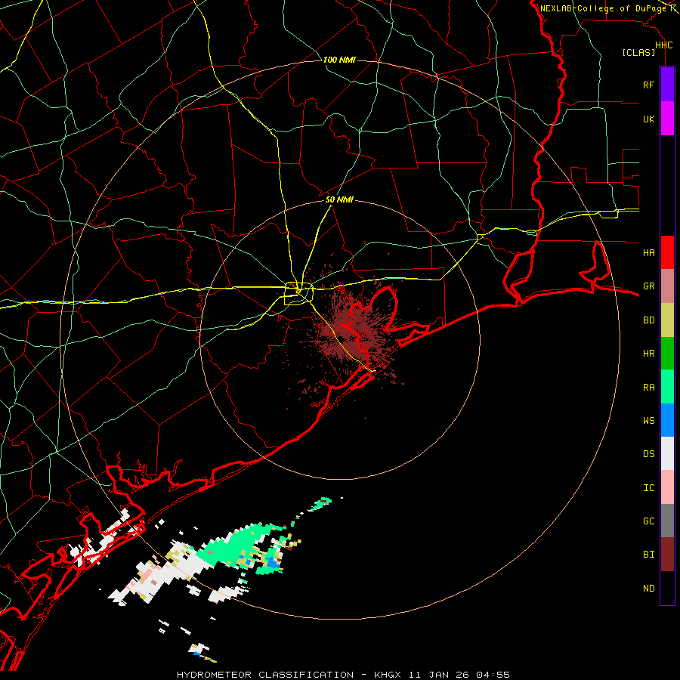680x680 pixels.
Task: Click the WS legend label
Action: (x=648, y=421)
